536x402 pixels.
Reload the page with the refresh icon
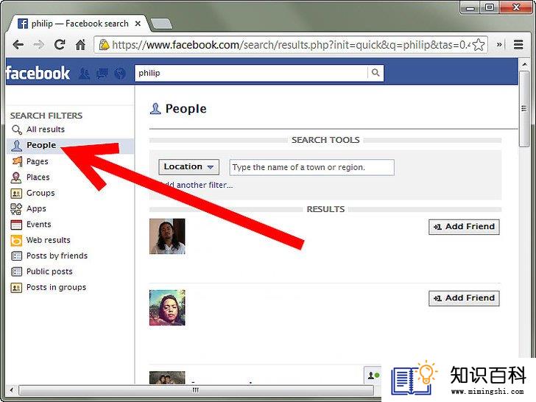(60, 44)
